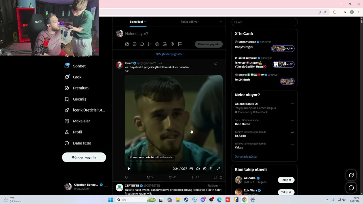This screenshot has width=363, height=204.
Task: Seek within the video progress bar
Action: [174, 163]
